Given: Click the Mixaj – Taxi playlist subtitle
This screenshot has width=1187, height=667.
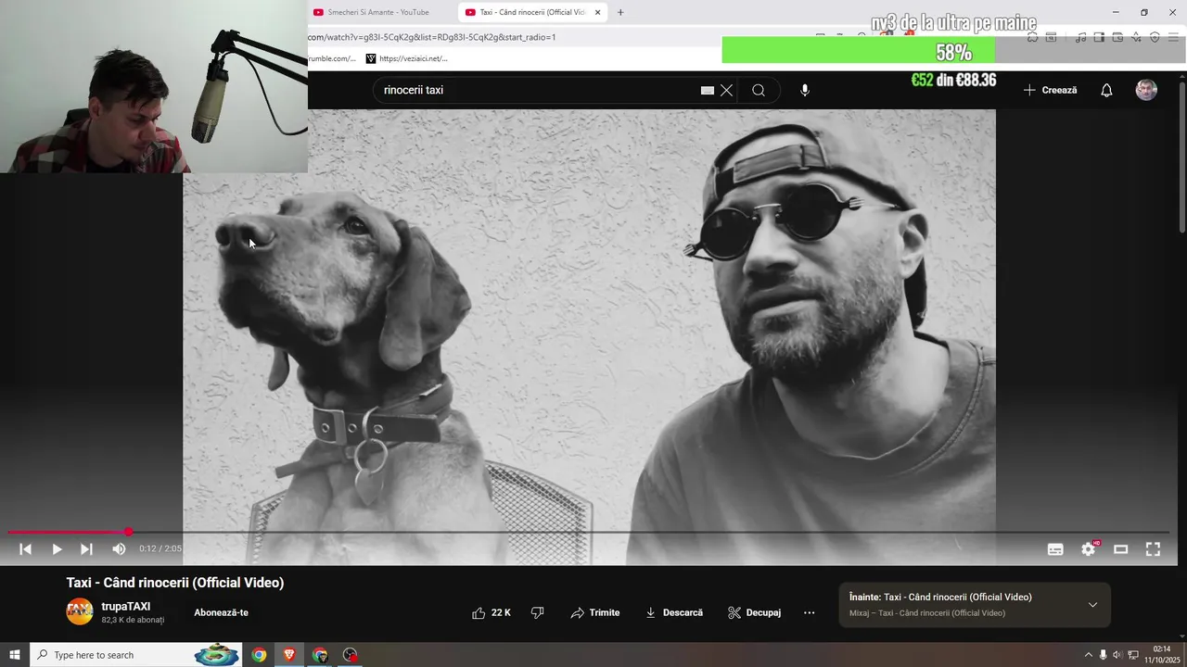Looking at the screenshot, I should click(x=927, y=613).
